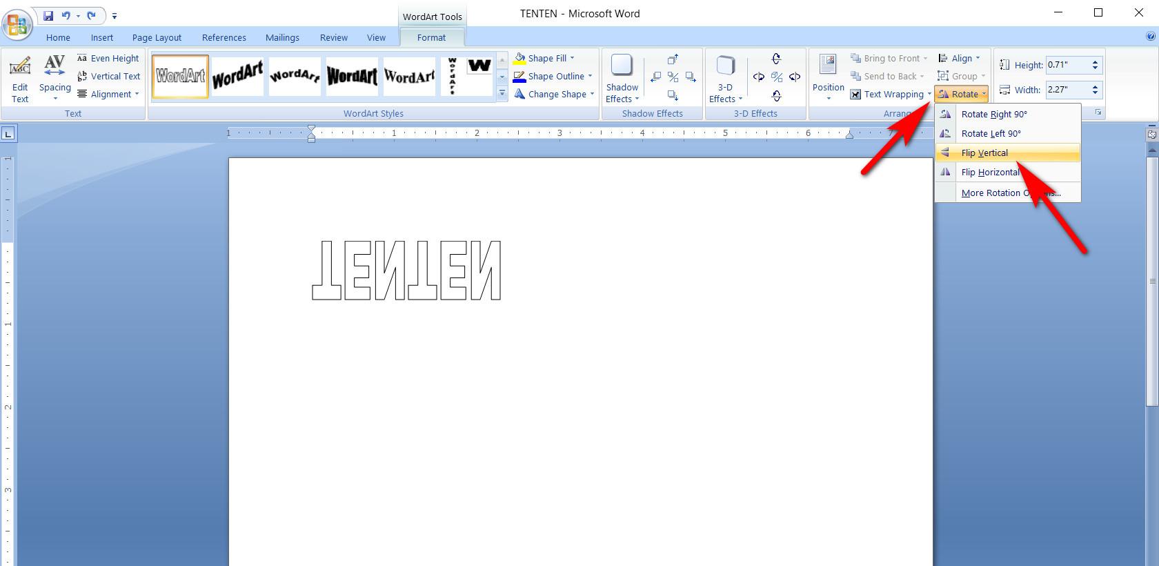Switch to the Review tab
The image size is (1159, 566).
334,37
